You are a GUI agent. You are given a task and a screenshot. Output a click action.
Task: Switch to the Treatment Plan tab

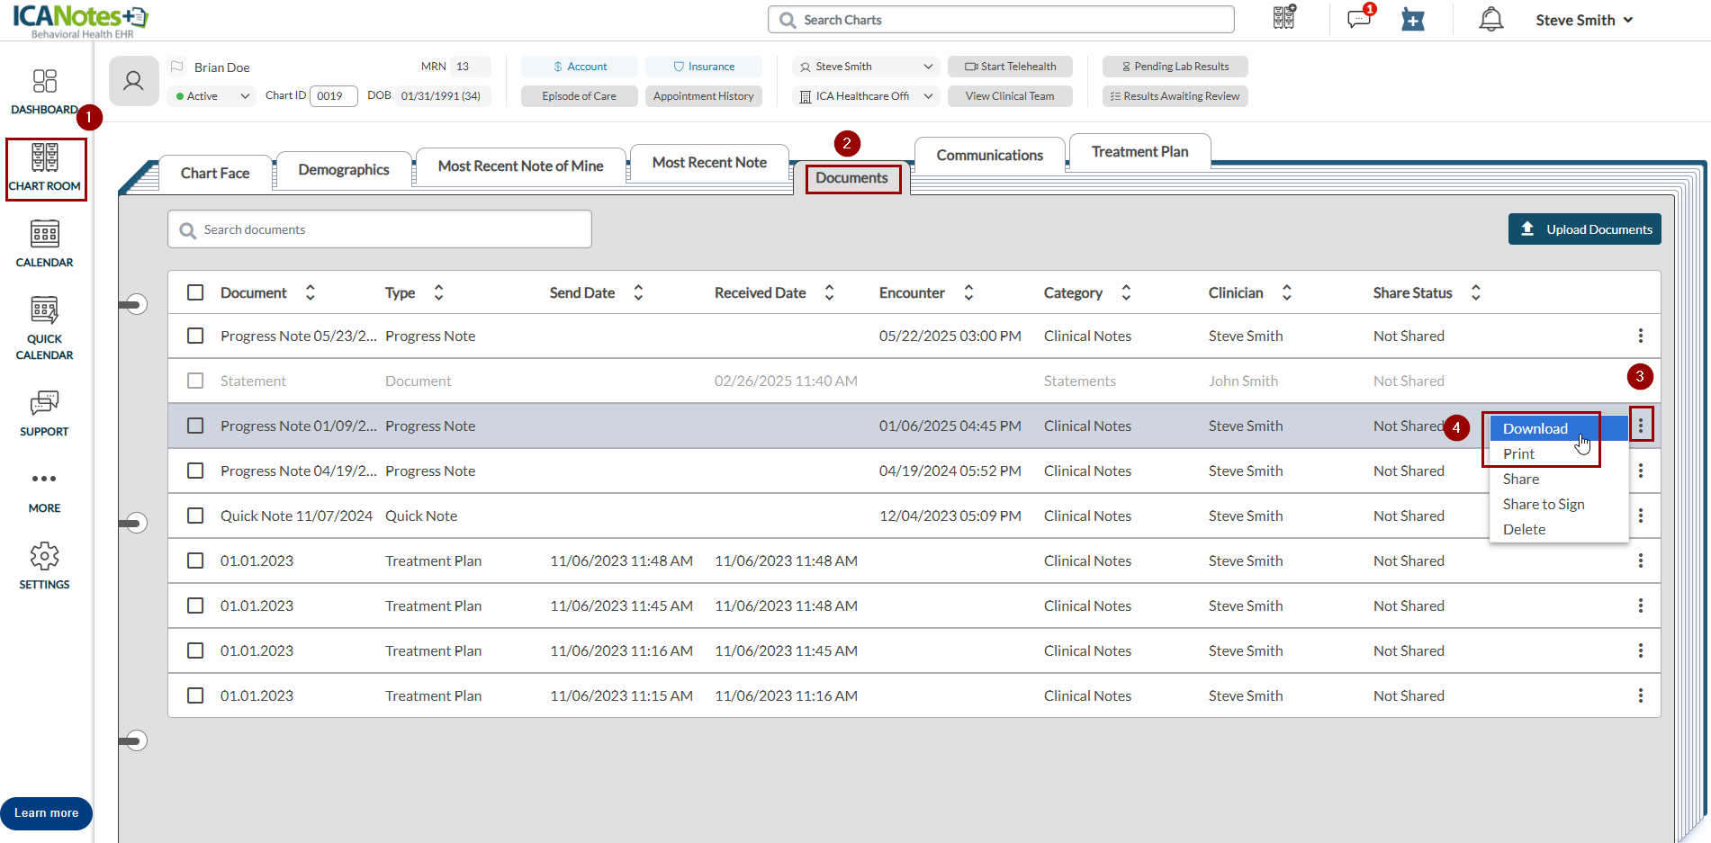click(1139, 152)
